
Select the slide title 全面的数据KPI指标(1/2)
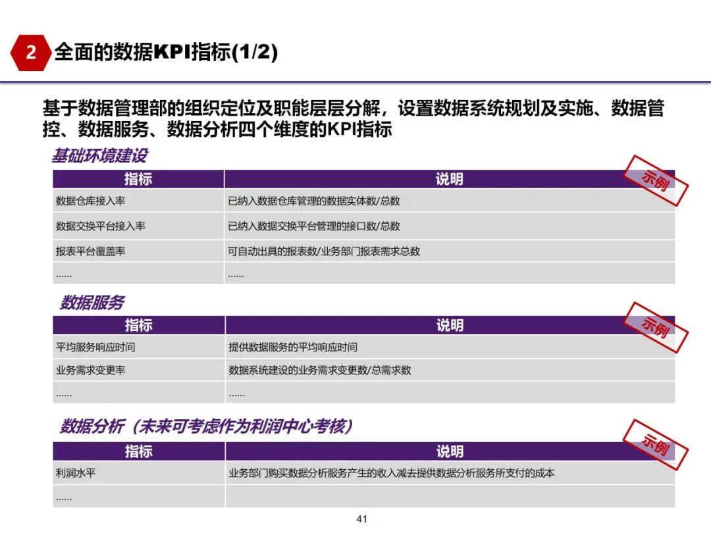[x=166, y=52]
